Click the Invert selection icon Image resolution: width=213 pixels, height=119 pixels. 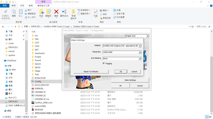[115, 17]
